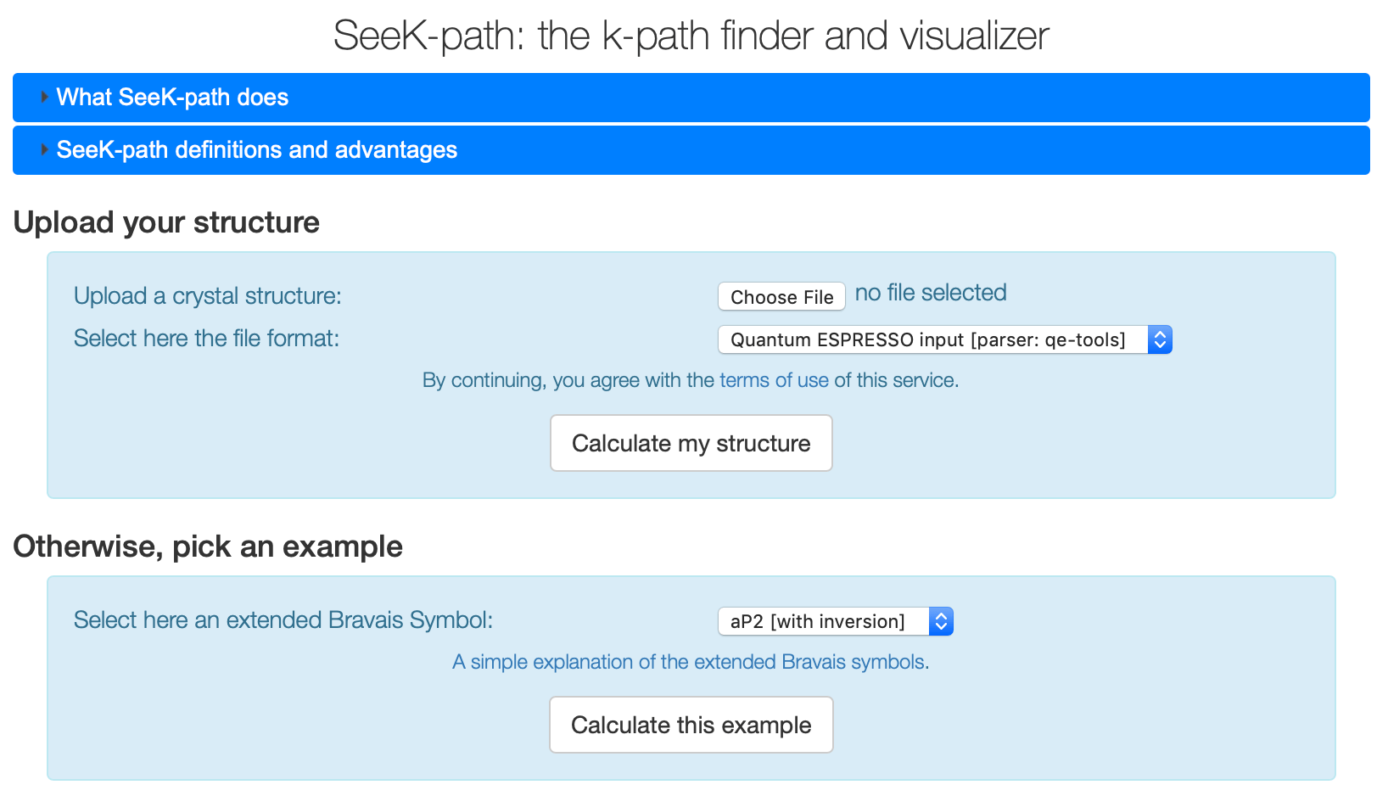This screenshot has height=796, width=1388.
Task: Click the 'Otherwise, pick an example' heading
Action: [208, 547]
